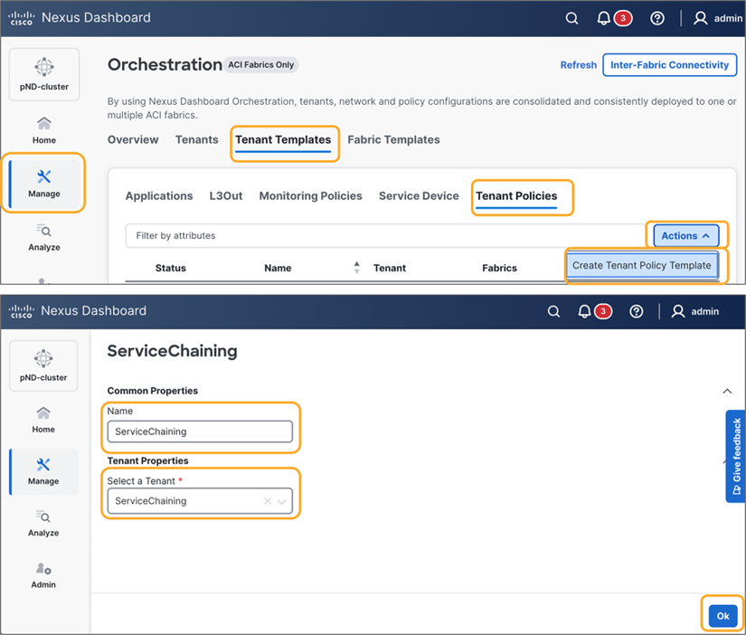Expand the Select a Tenant dropdown chevron
This screenshot has height=635, width=746.
281,501
